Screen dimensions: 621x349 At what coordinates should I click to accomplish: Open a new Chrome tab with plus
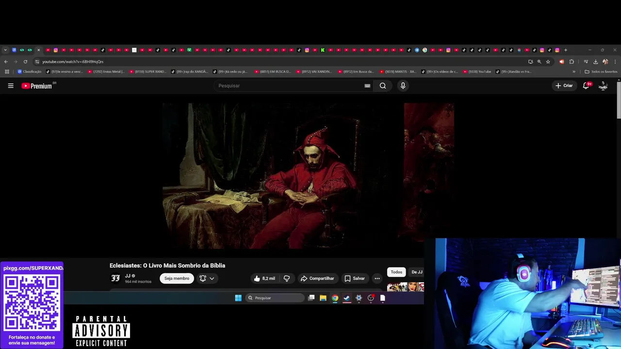(x=566, y=50)
